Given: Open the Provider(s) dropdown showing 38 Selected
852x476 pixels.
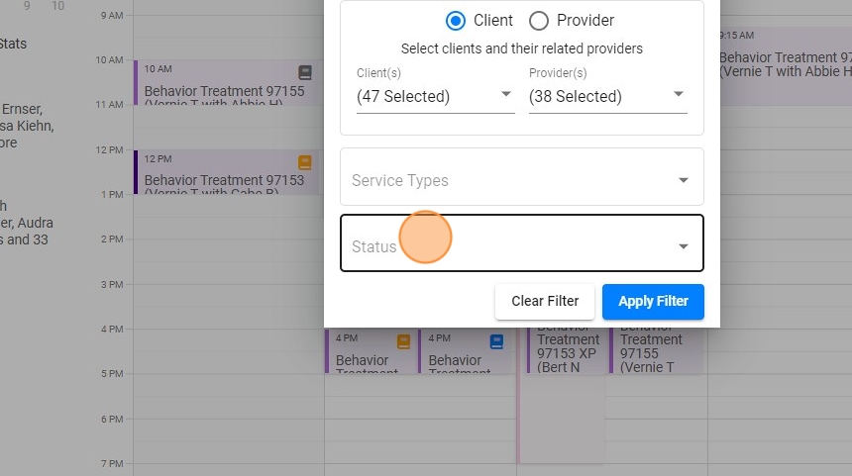Looking at the screenshot, I should (x=607, y=96).
